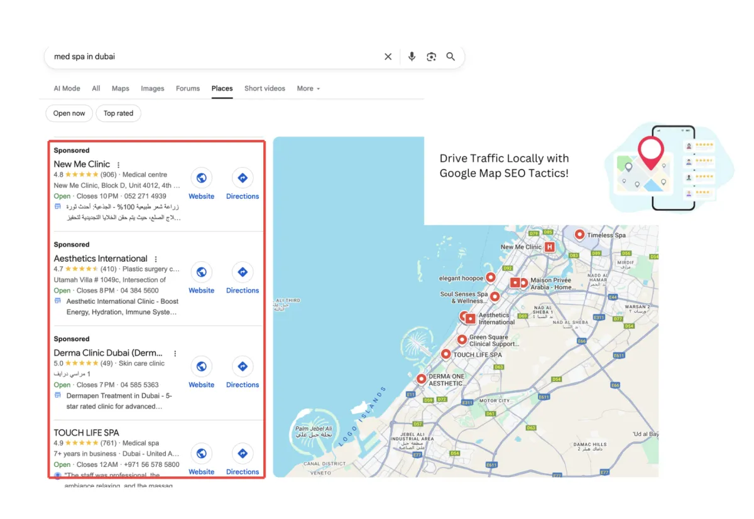Switch to the Images tab
The image size is (754, 519).
click(153, 88)
